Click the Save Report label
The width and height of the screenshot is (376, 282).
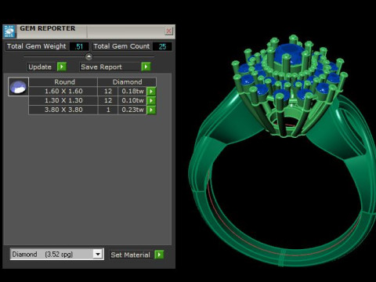tap(102, 67)
